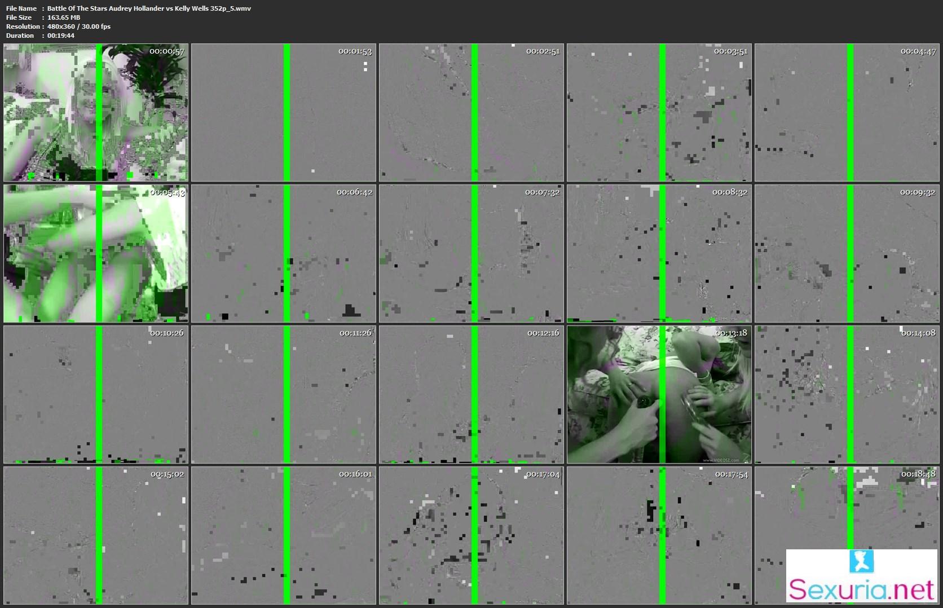Open the thumbnail at 00:07:32
943x608 pixels.
tap(472, 253)
